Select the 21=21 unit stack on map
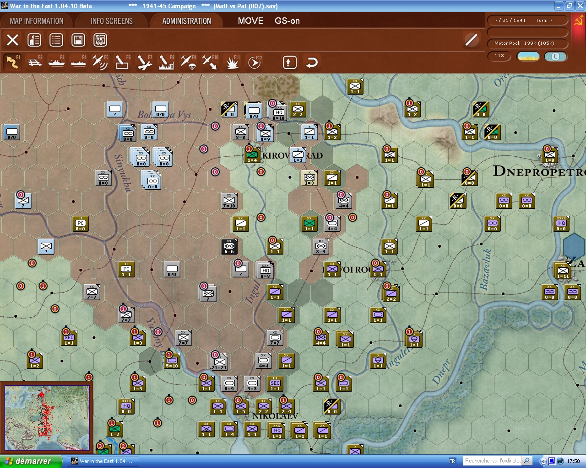Screen dimensions: 586x468 click(219, 362)
